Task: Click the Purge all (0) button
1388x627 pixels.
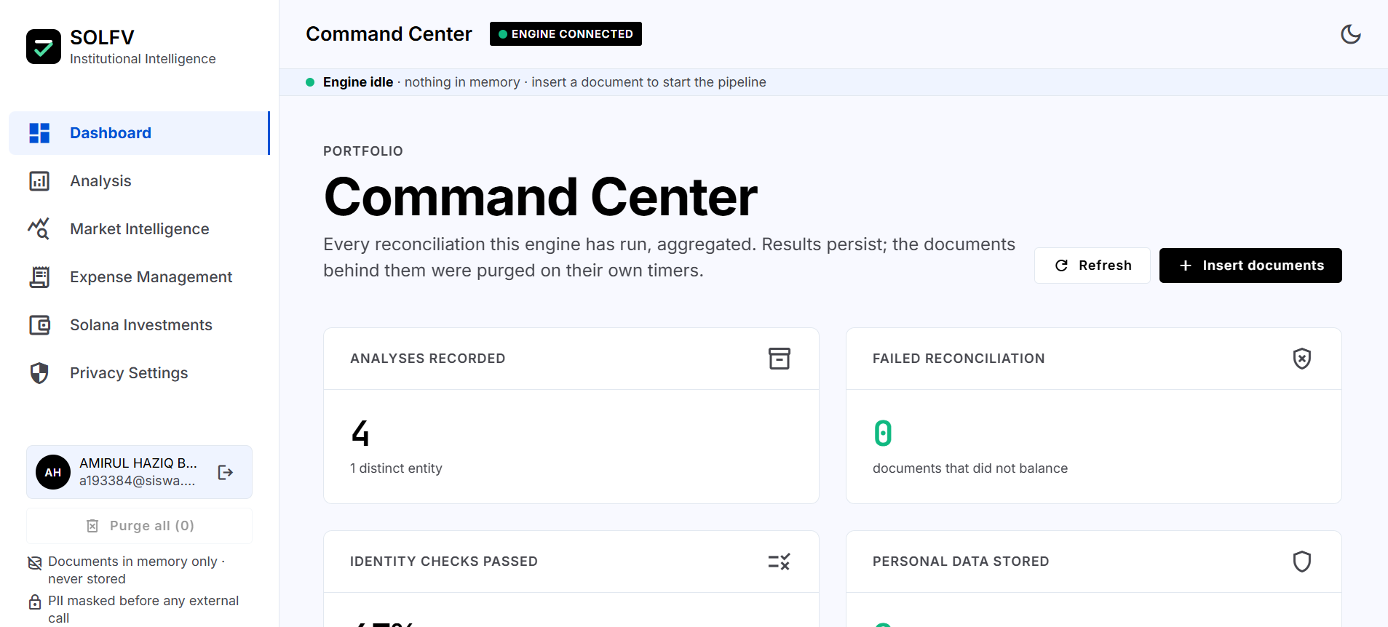Action: click(140, 526)
